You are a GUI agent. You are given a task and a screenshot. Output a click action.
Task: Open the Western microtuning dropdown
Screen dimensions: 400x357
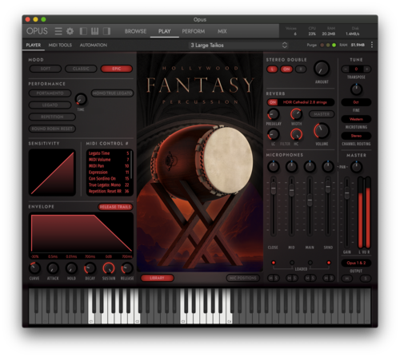(356, 119)
